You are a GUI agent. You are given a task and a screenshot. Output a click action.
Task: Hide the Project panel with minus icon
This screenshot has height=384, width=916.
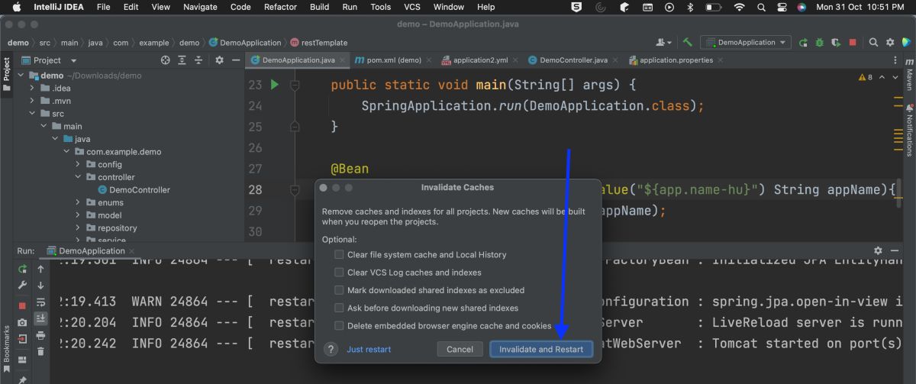(x=236, y=60)
